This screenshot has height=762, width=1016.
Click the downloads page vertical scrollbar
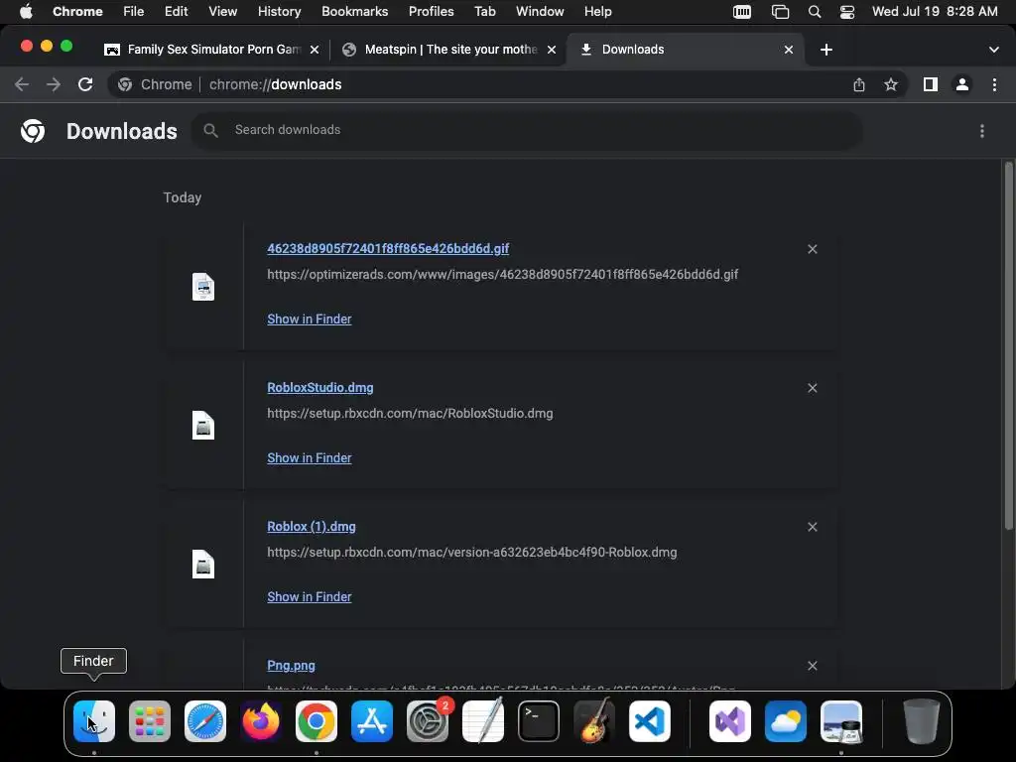[x=1008, y=346]
